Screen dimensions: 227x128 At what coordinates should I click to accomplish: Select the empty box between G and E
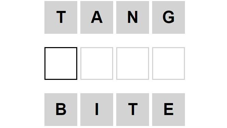[x=169, y=63]
